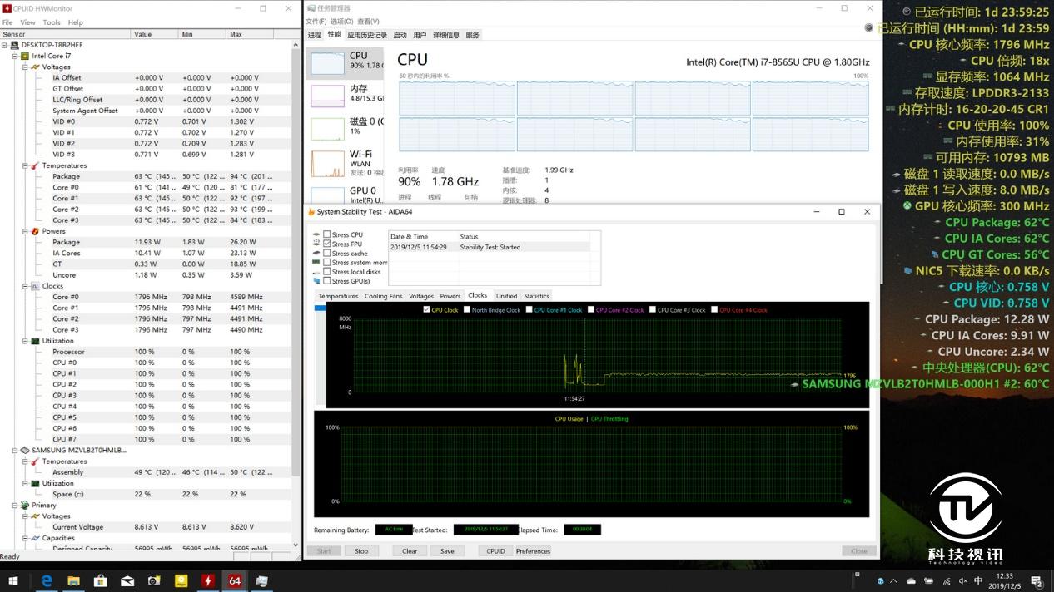The width and height of the screenshot is (1054, 592).
Task: Click the HWMonitor red lightning taskbar icon
Action: [x=207, y=580]
